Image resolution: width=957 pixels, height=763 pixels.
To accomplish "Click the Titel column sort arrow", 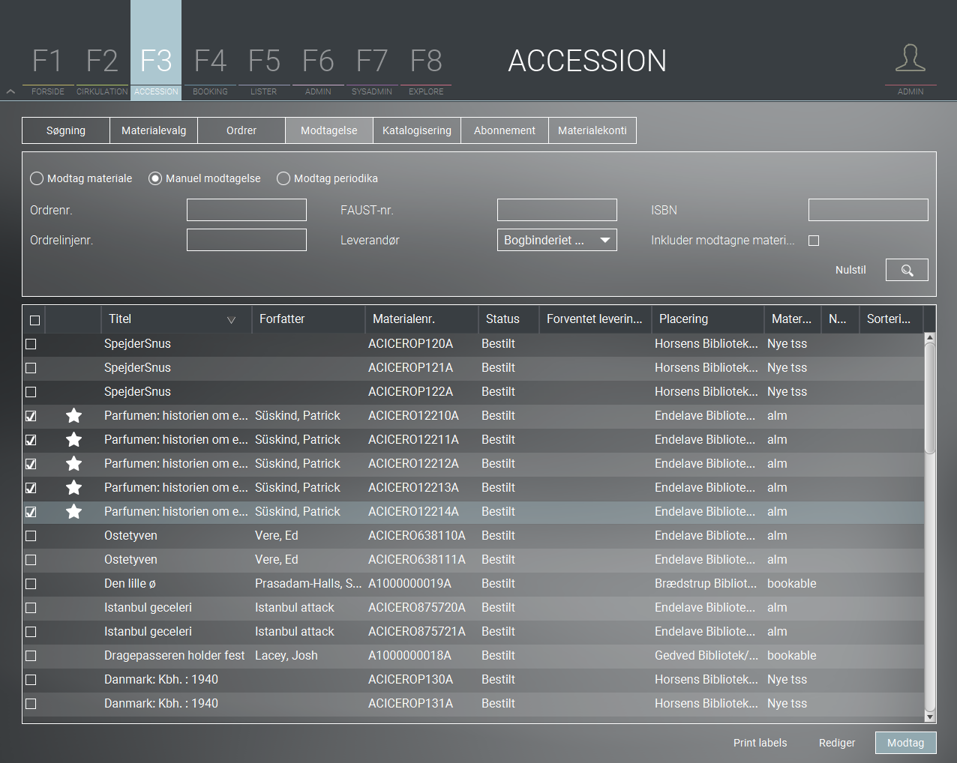I will pyautogui.click(x=231, y=320).
